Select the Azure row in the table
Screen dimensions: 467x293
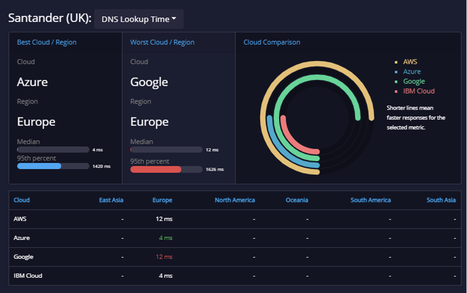pos(235,238)
